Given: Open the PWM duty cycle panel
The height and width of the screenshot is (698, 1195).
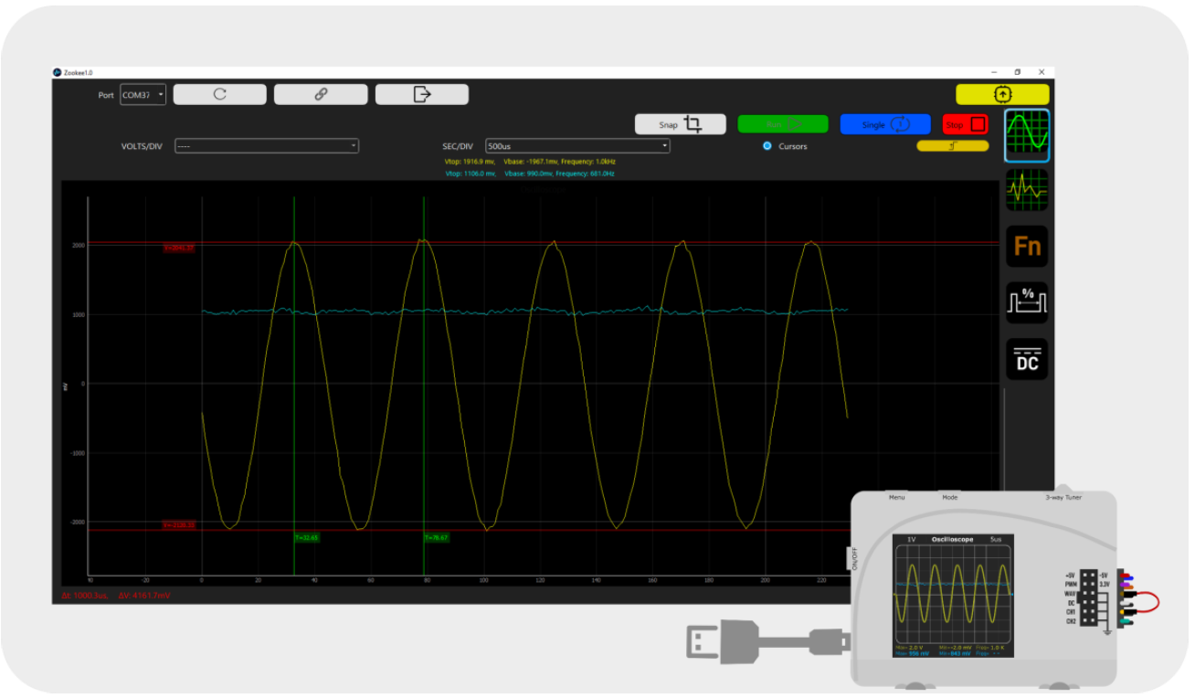Looking at the screenshot, I should point(1027,302).
